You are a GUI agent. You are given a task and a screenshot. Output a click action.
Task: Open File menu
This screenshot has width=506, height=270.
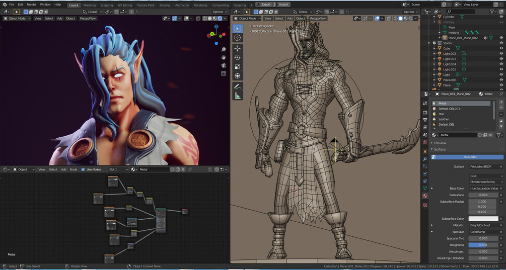pyautogui.click(x=12, y=5)
